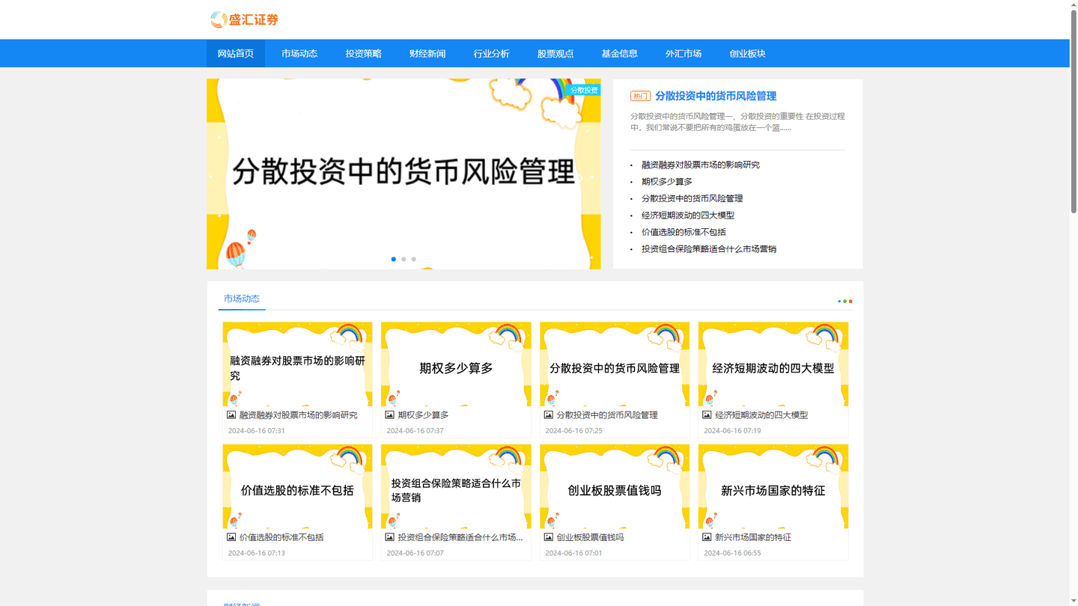The image size is (1078, 606).
Task: Click the featured article summary paragraph
Action: coord(737,122)
